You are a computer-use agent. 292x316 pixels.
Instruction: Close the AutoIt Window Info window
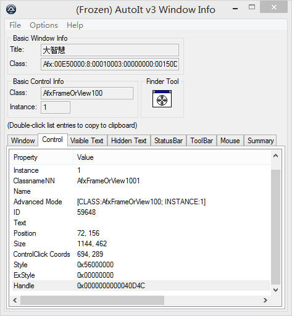point(273,7)
